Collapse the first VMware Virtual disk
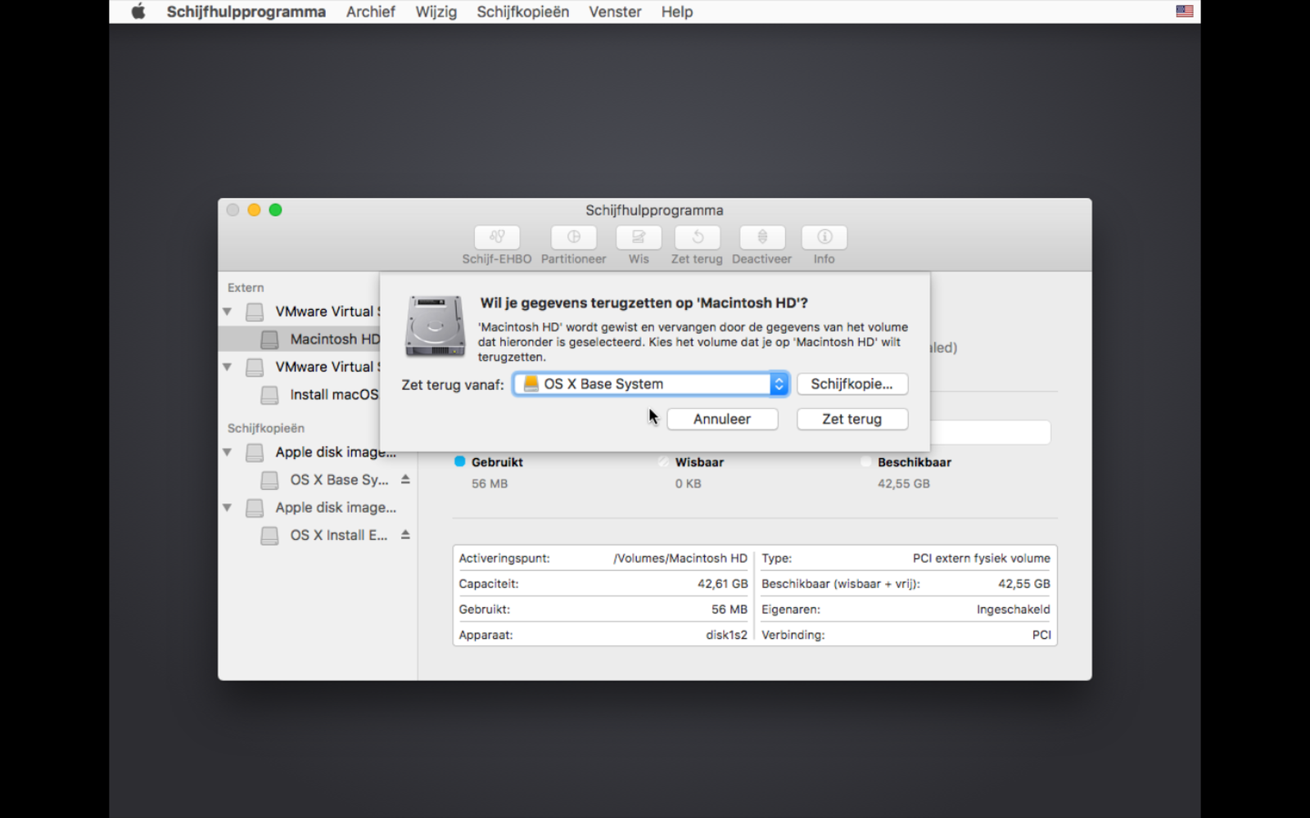Image resolution: width=1310 pixels, height=818 pixels. 228,312
